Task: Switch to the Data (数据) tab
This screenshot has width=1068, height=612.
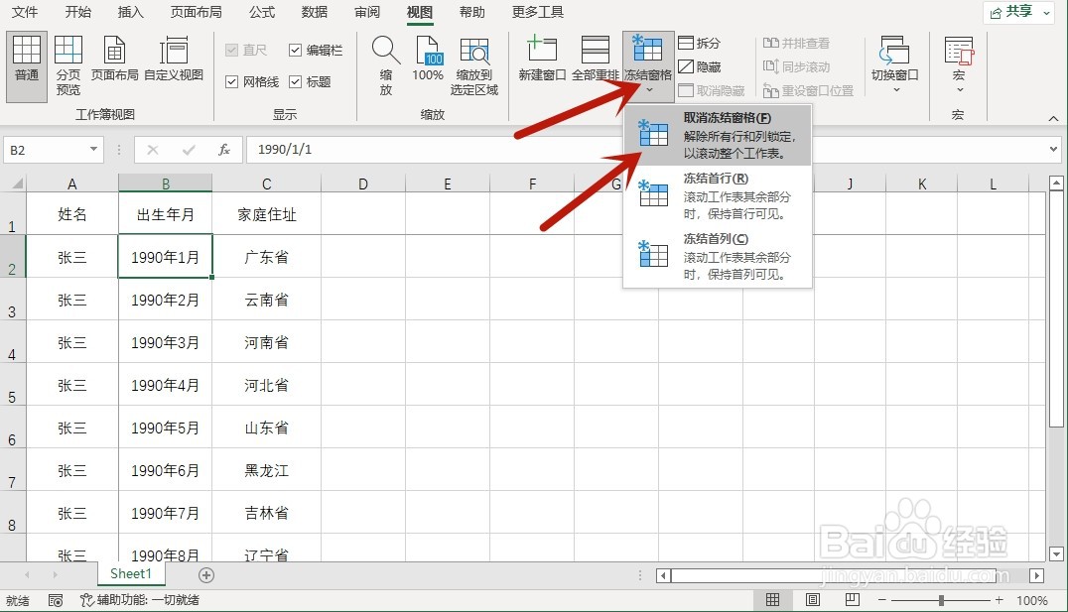Action: point(314,12)
